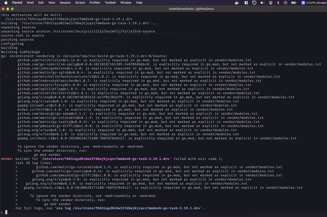Viewport: 327px width, 217px height.
Task: Click the golang.org/x/sync@v0.1.0 line
Action: pyautogui.click(x=128, y=101)
